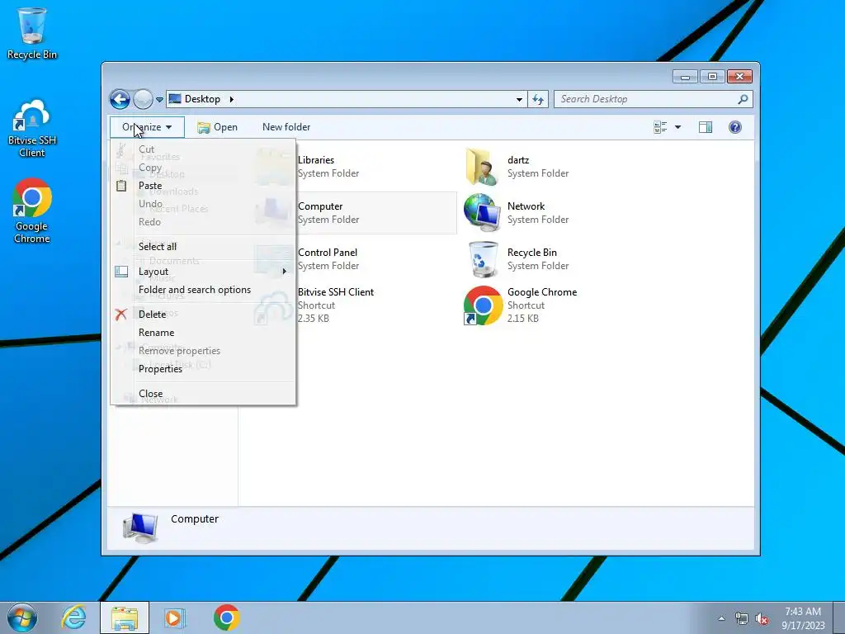
Task: Choose Delete from the Organize menu
Action: (x=203, y=315)
